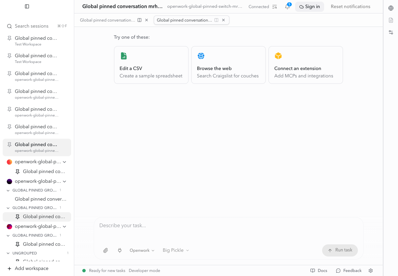Click the blue globe Browse the web icon

tap(201, 56)
